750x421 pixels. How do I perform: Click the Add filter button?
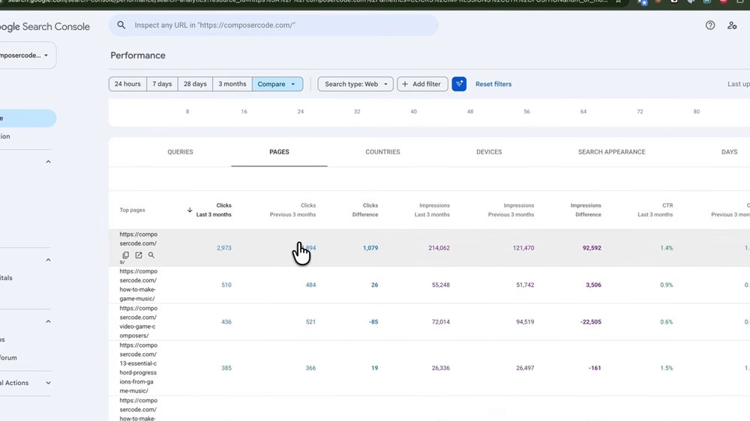pos(422,84)
